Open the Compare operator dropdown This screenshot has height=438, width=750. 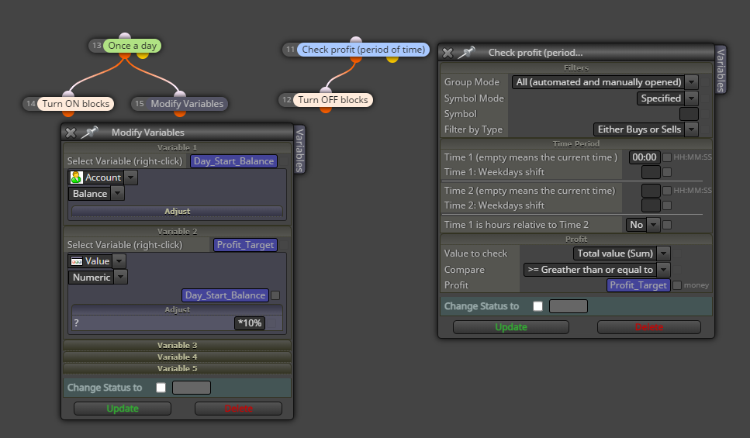coord(663,270)
